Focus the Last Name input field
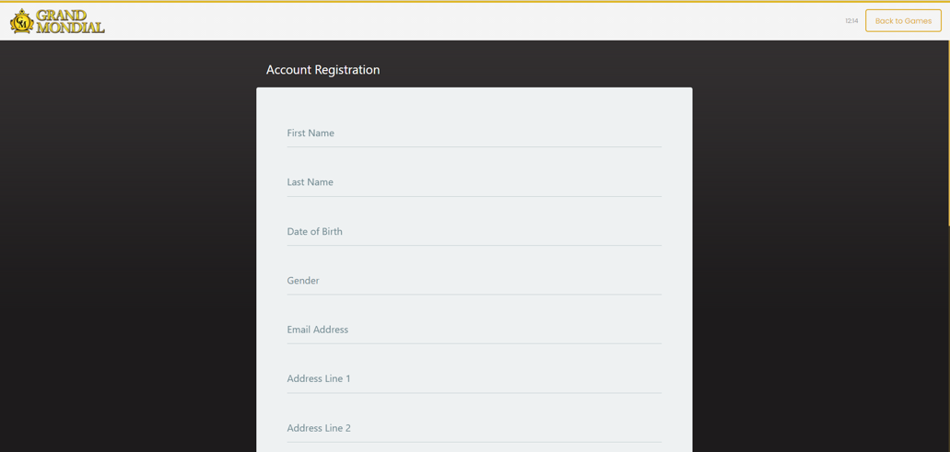The height and width of the screenshot is (452, 950). tap(474, 182)
